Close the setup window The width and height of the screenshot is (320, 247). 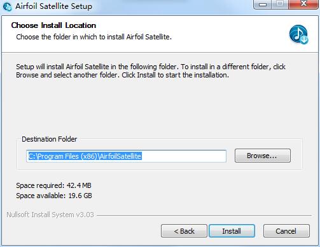[303, 4]
